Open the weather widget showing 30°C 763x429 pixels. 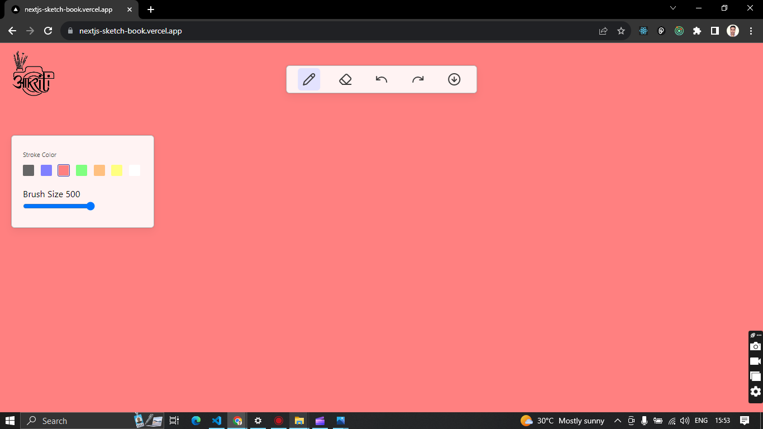(x=562, y=421)
